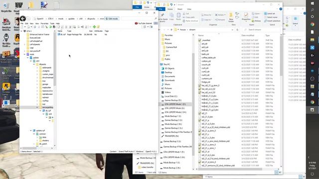Click Cut in the Explorer ribbon
Image resolution: width=319 pixels, height=179 pixels.
click(x=186, y=13)
